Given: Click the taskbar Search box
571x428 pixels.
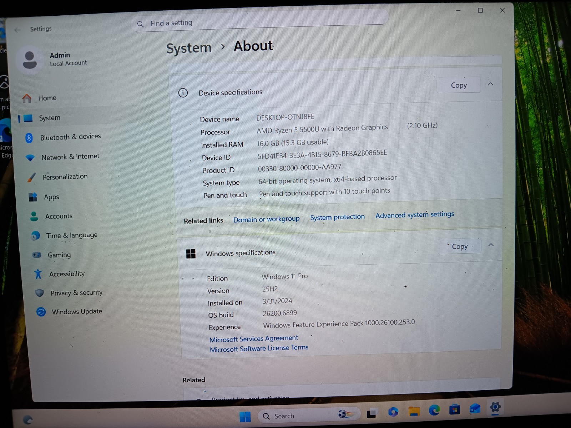Looking at the screenshot, I should tap(309, 416).
